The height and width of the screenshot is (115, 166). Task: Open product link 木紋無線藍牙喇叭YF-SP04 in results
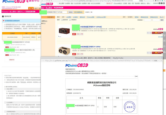[90, 47]
